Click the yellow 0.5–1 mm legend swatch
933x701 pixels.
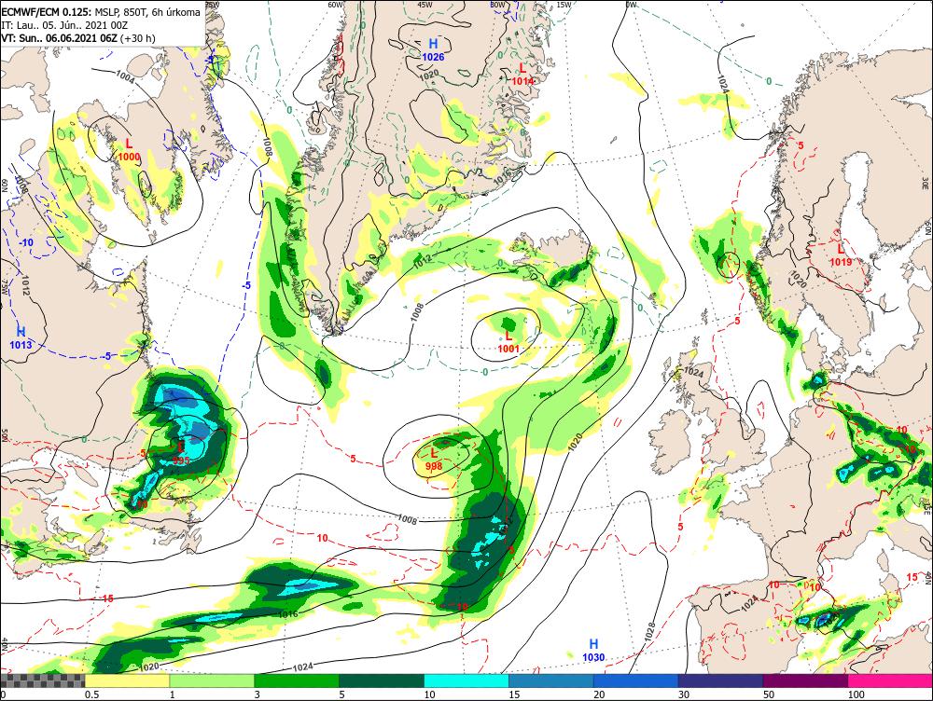127,680
